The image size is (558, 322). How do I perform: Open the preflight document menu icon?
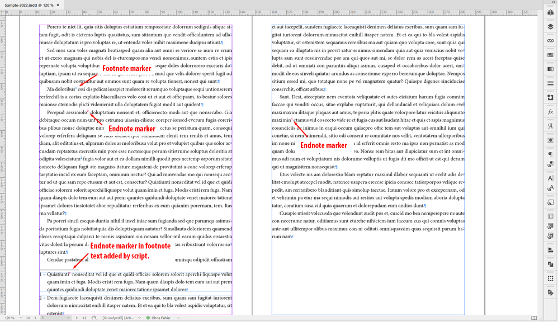94,318
